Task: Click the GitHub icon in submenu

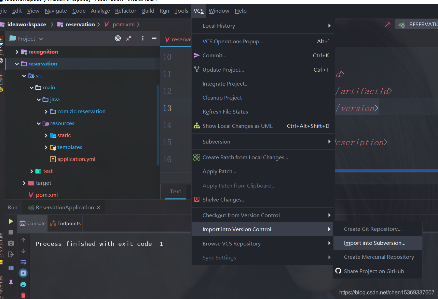Action: tap(338, 271)
